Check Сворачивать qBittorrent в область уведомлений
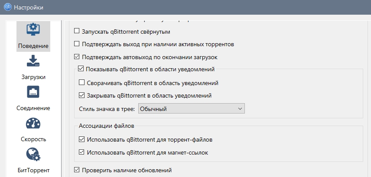This screenshot has width=371, height=177. pyautogui.click(x=81, y=82)
